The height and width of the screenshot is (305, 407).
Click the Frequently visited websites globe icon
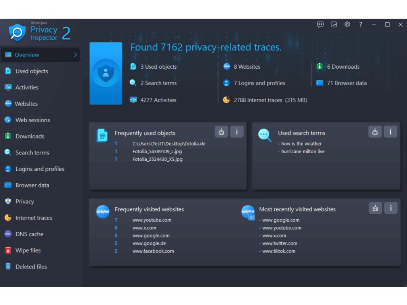click(103, 212)
